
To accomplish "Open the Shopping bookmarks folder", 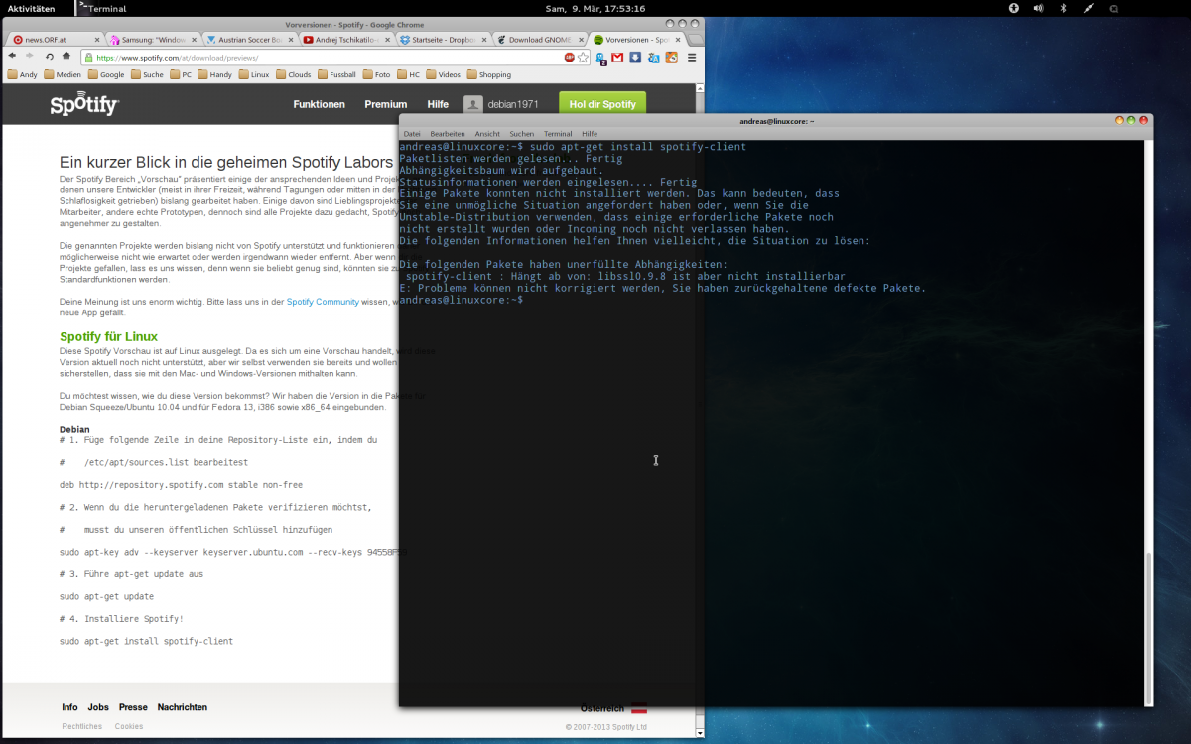I will (488, 74).
